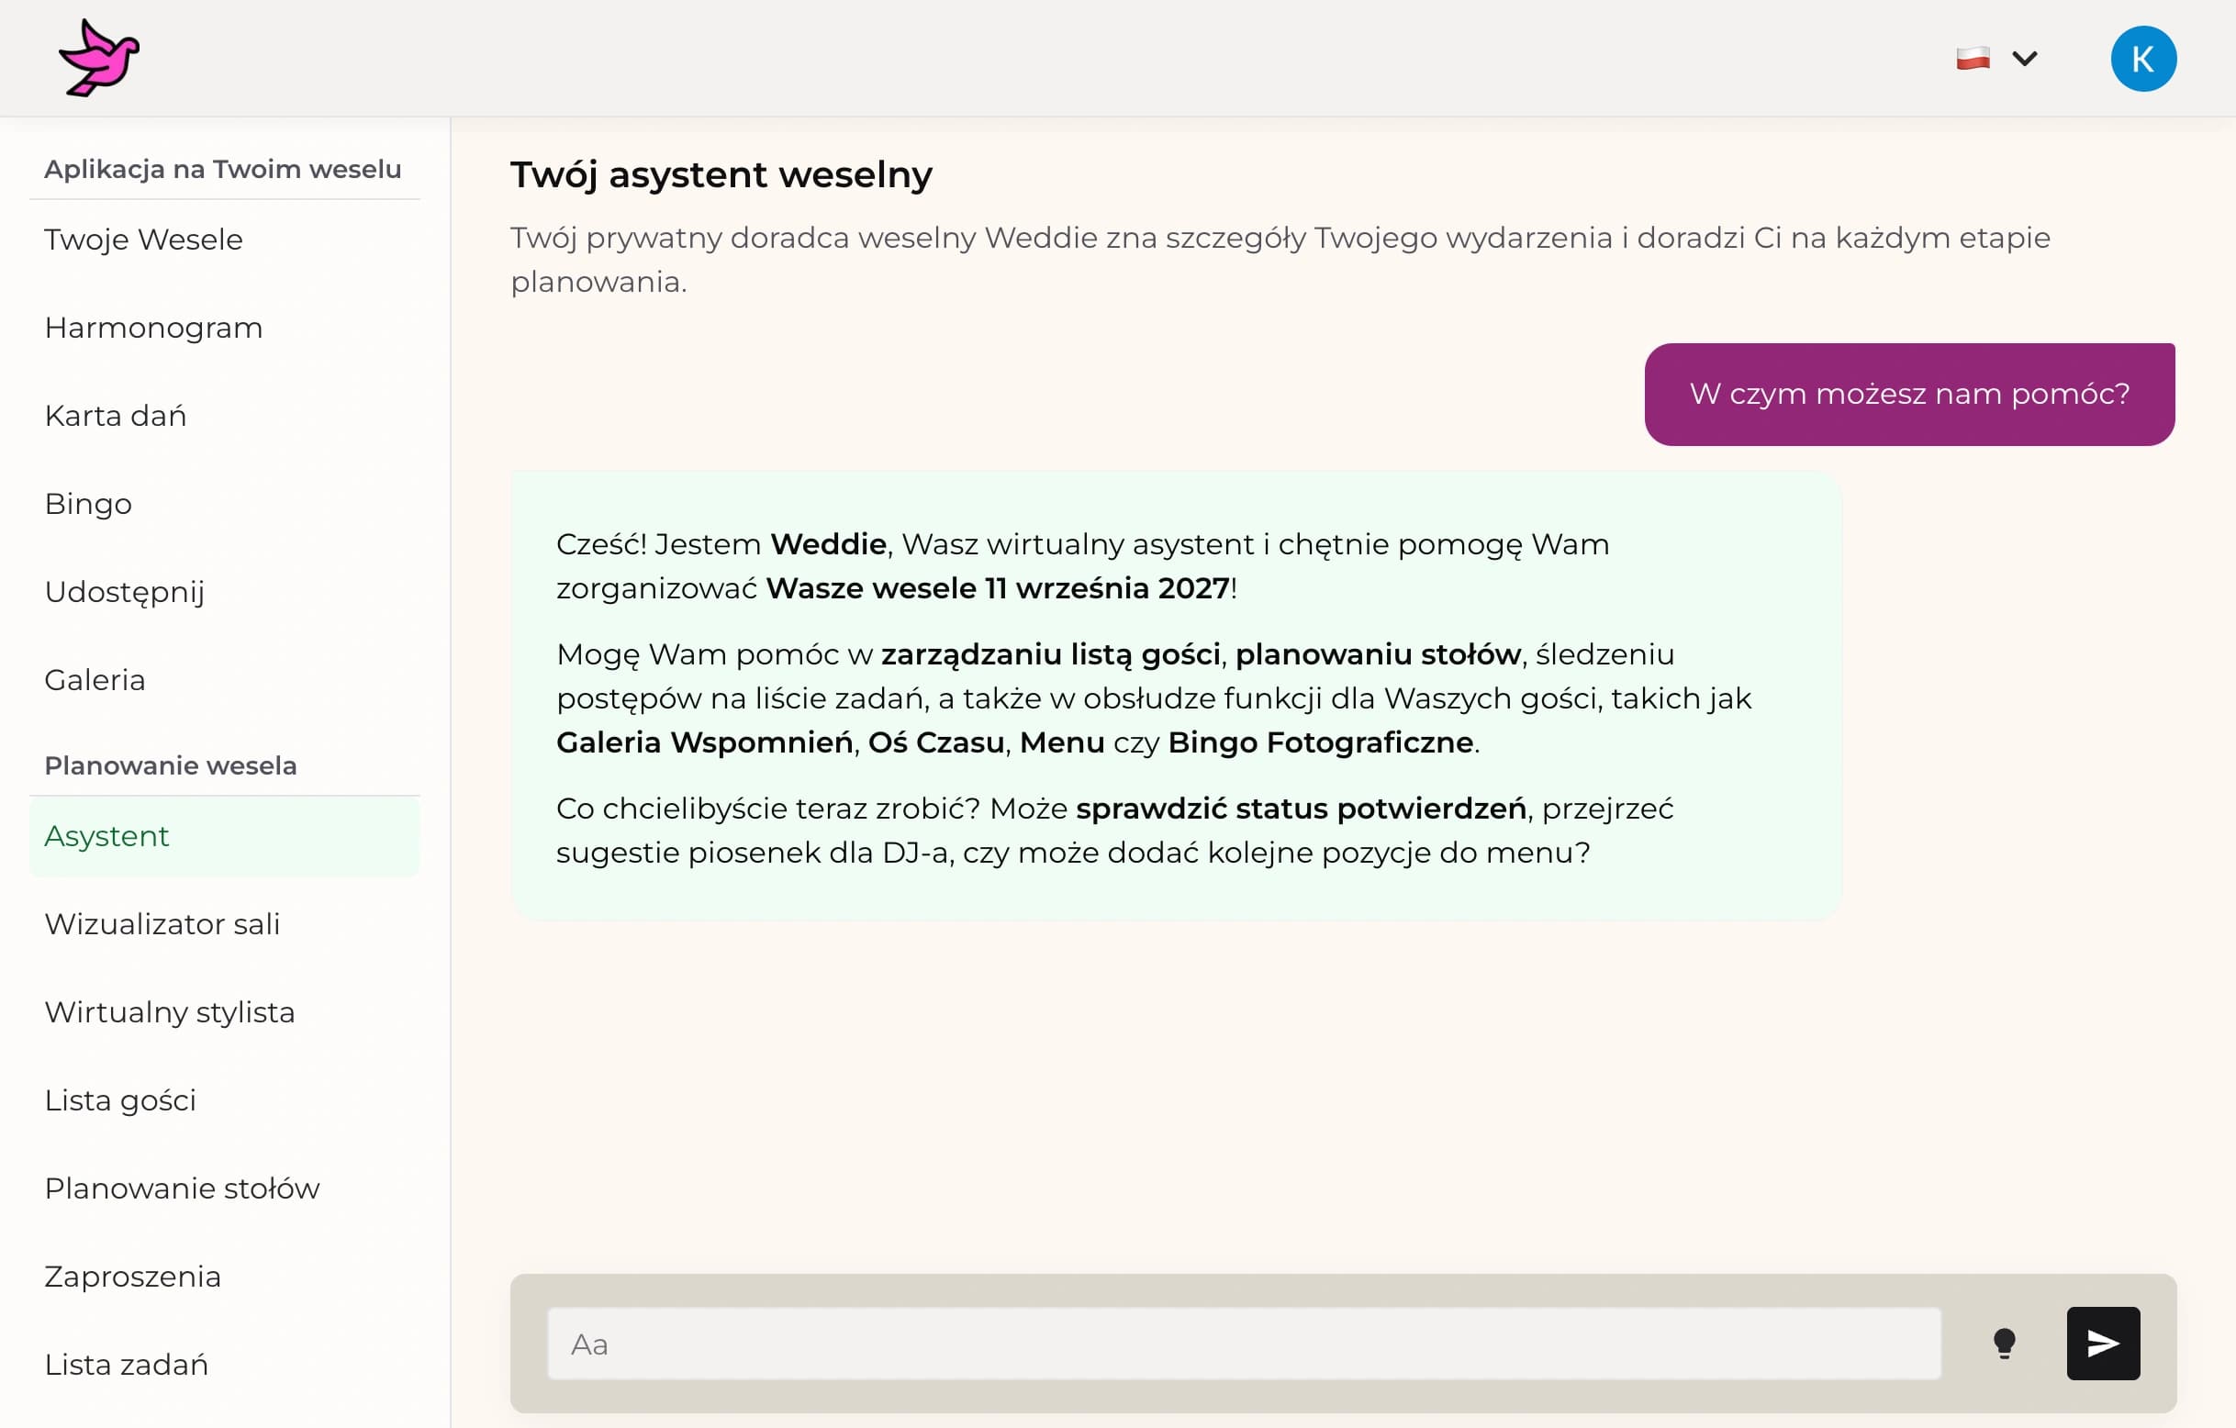Click the pink bird logo
2236x1428 pixels.
click(x=99, y=58)
